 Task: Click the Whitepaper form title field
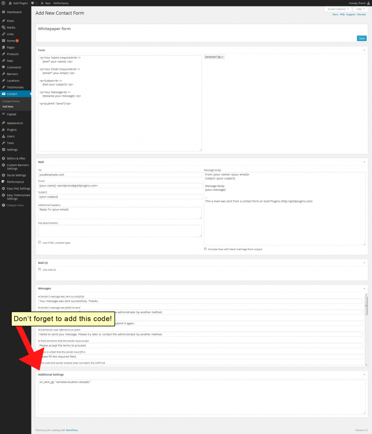pyautogui.click(x=127, y=29)
